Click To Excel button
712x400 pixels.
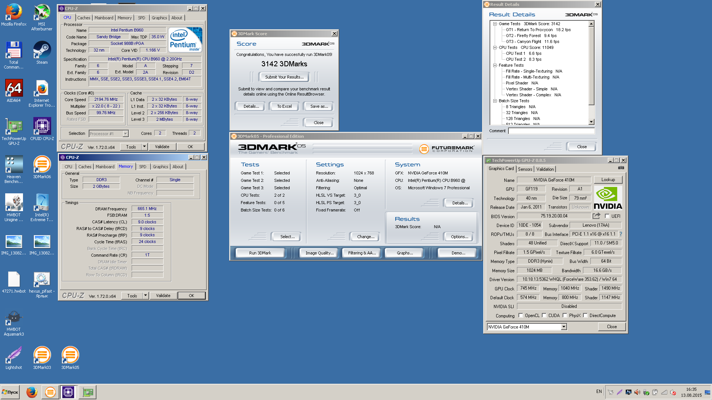284,106
